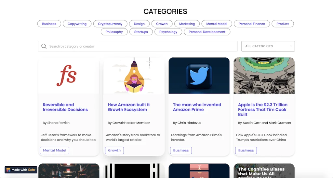333x178 pixels.
Task: Click Business tag on Chris Hladczuk card
Action: coord(181,150)
